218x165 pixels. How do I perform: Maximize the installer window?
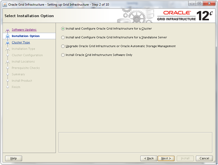[199, 3]
